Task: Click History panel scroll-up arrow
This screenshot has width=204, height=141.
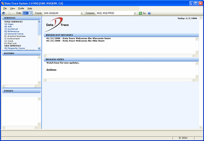Action: 39,57
